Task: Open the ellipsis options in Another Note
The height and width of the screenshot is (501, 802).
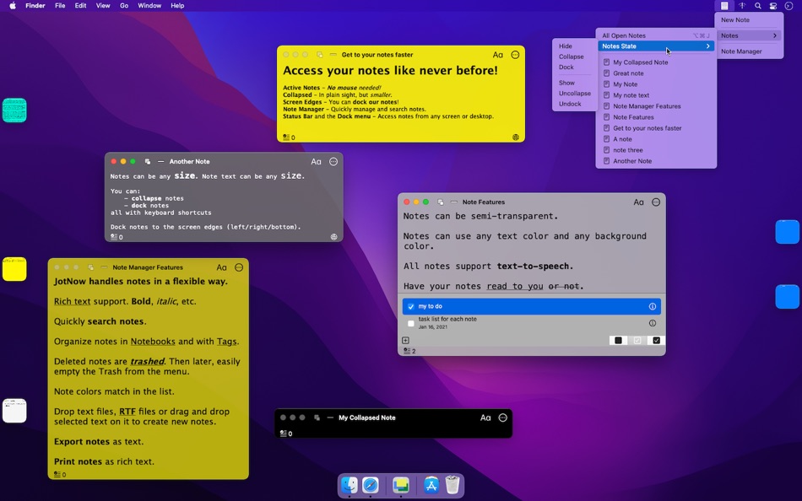Action: 333,162
